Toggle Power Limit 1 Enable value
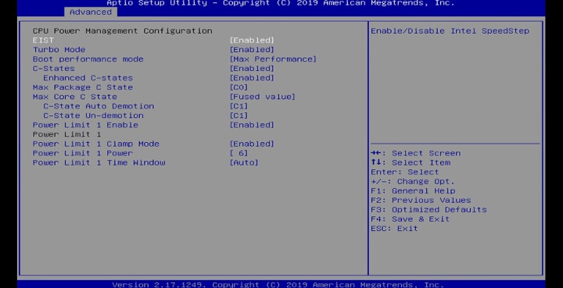The image size is (563, 288). [x=252, y=125]
